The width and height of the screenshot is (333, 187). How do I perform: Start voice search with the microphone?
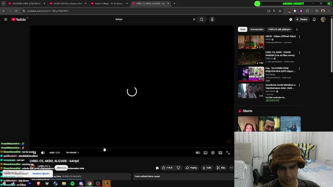[212, 19]
